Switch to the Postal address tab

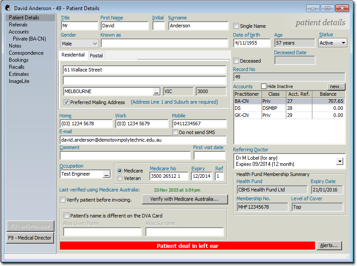pos(96,56)
